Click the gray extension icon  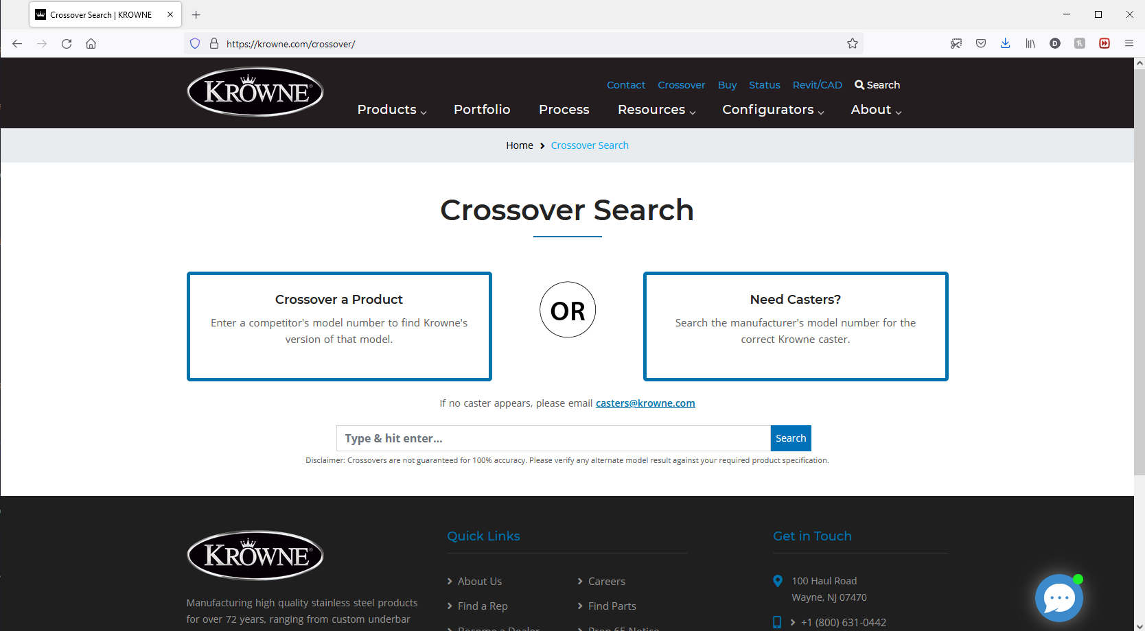(1080, 43)
